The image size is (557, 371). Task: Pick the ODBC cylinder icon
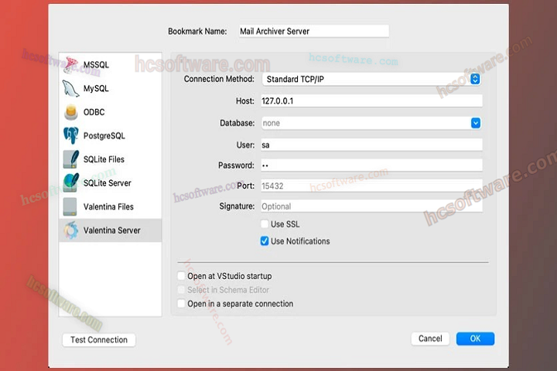[70, 112]
